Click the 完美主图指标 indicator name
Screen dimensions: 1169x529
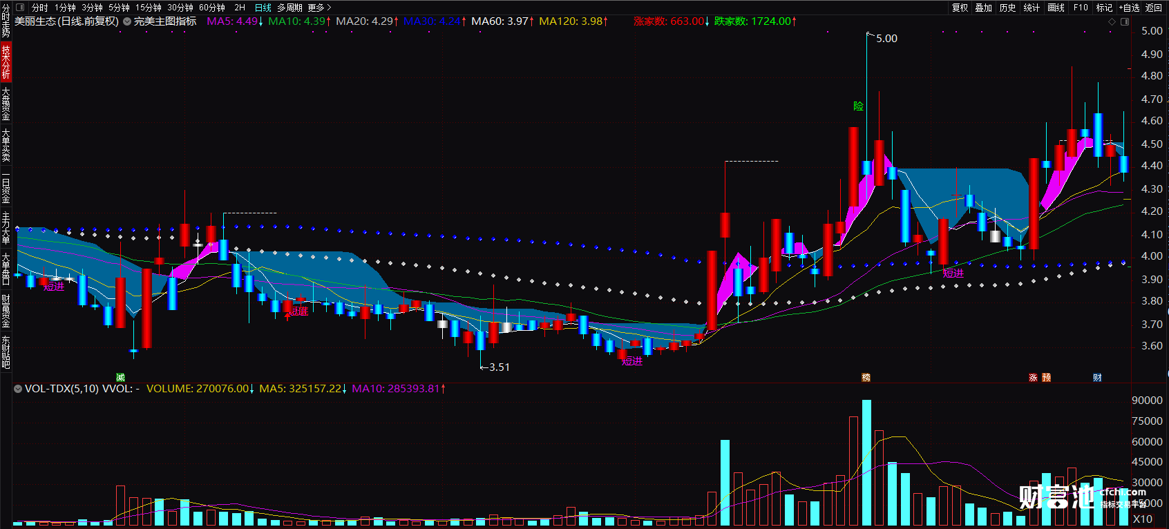coord(165,21)
